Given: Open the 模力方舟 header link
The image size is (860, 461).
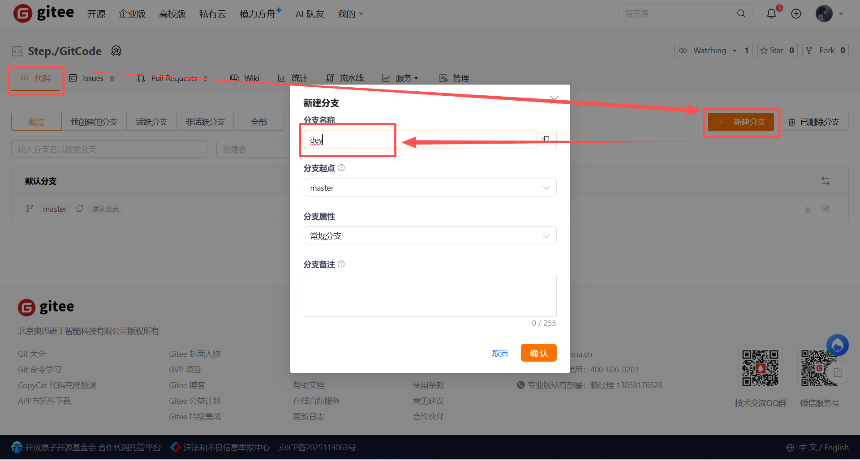Looking at the screenshot, I should 260,13.
